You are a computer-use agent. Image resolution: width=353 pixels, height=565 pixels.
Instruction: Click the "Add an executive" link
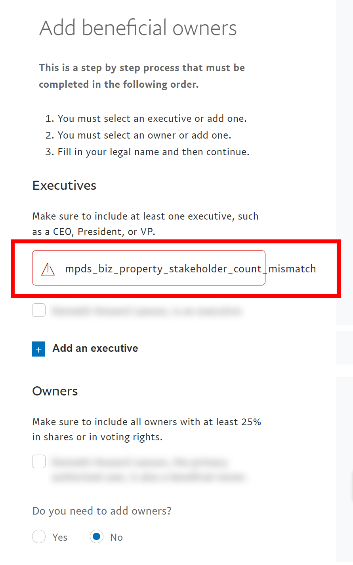95,348
